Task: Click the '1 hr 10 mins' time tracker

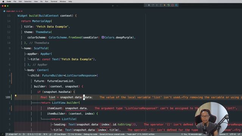Action: tap(75, 134)
